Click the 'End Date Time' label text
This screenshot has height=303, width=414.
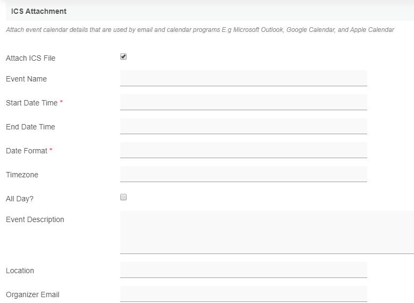(x=30, y=127)
